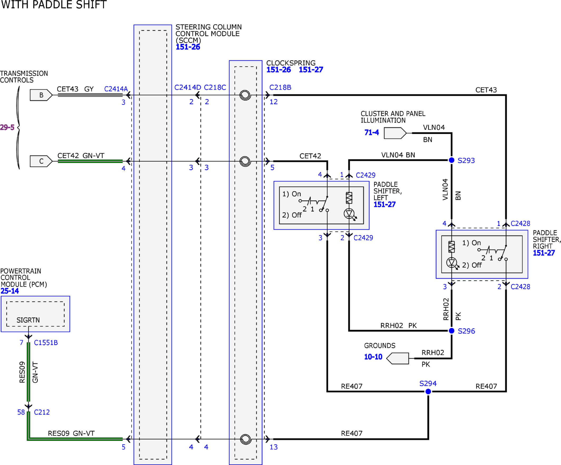
Task: Click the arrow symbol beside the 10-10 reference
Action: (397, 358)
